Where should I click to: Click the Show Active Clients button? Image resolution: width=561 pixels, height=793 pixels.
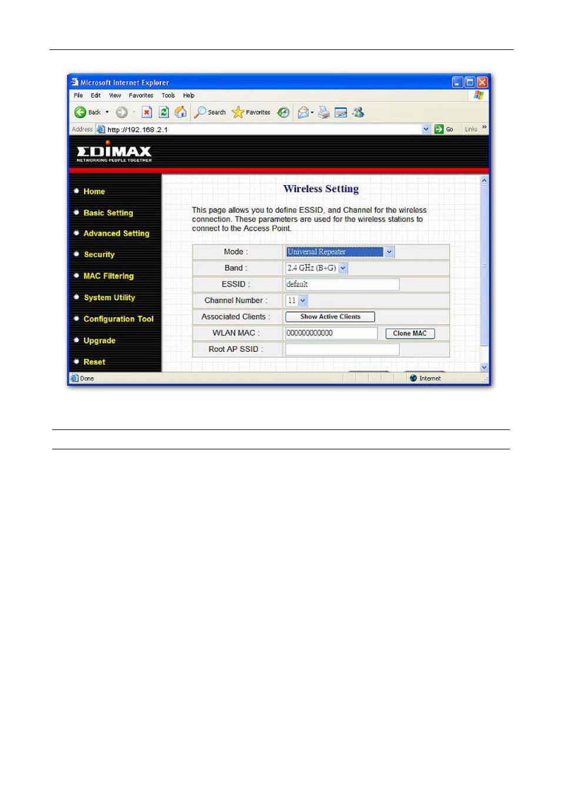[330, 317]
